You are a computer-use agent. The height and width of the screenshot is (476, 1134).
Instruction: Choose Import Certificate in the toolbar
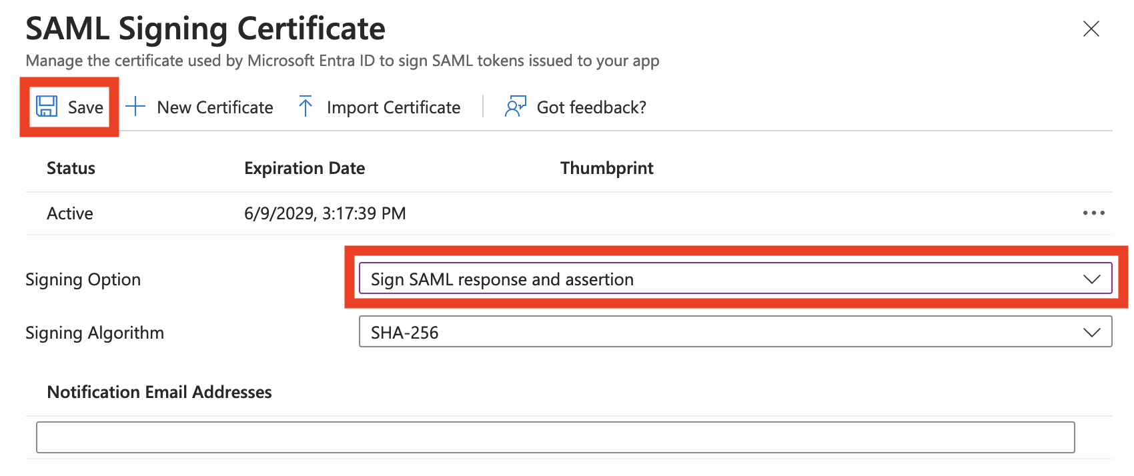(394, 107)
